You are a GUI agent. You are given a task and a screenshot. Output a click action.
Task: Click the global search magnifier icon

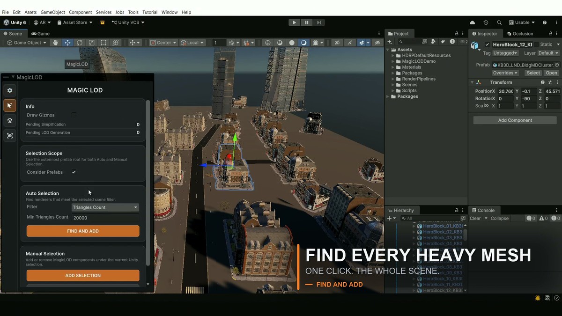click(499, 22)
